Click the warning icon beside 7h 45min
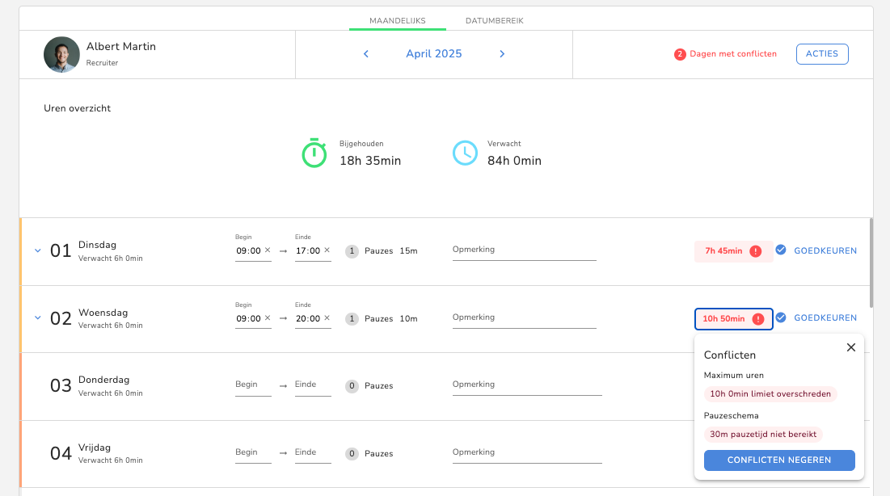This screenshot has height=496, width=890. (756, 251)
